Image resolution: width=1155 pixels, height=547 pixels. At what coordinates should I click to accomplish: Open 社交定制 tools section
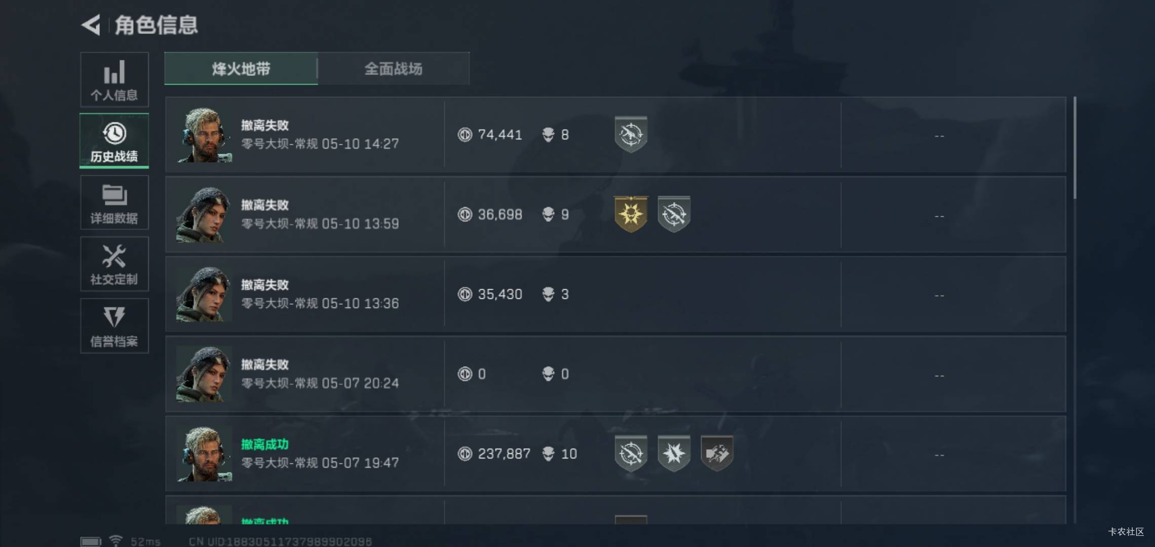tap(114, 264)
